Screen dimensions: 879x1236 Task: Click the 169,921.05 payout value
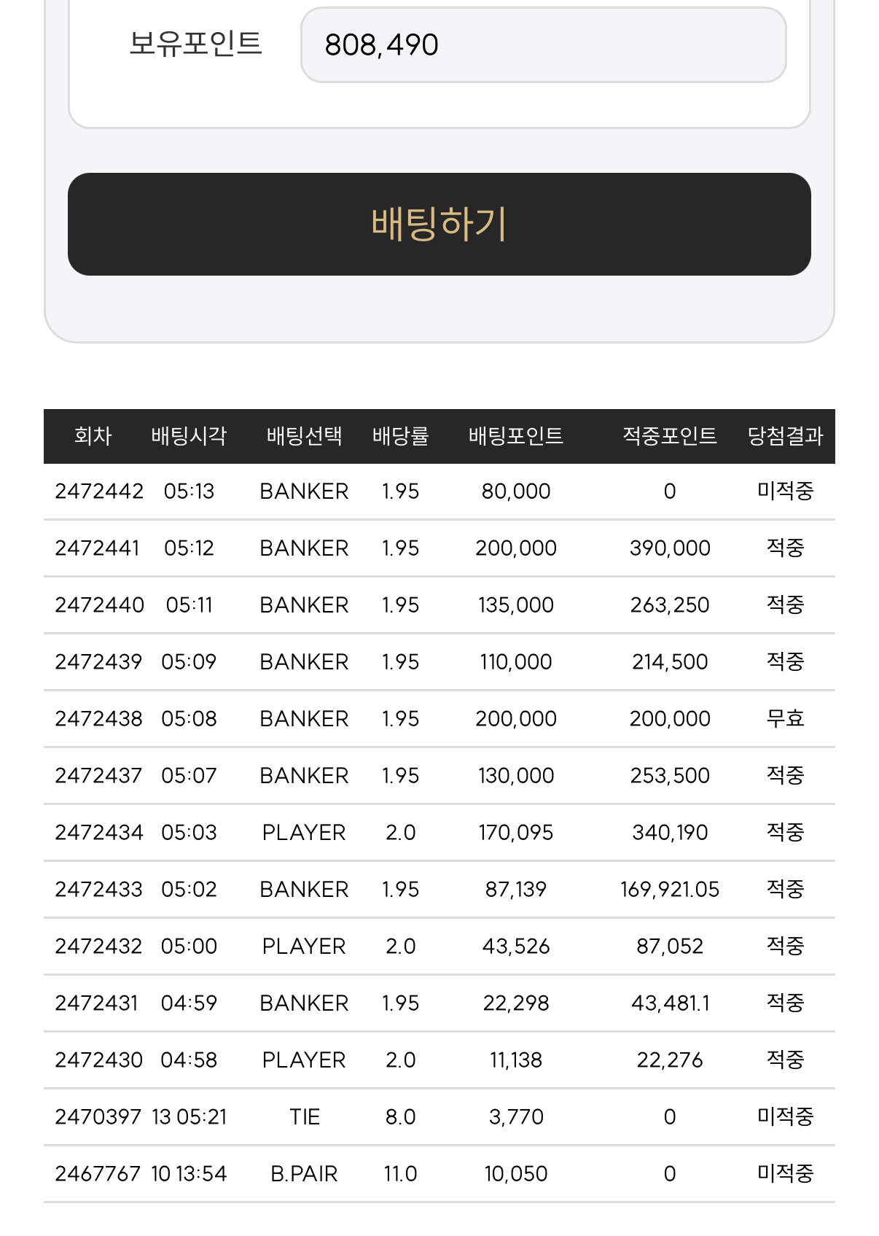click(x=670, y=890)
